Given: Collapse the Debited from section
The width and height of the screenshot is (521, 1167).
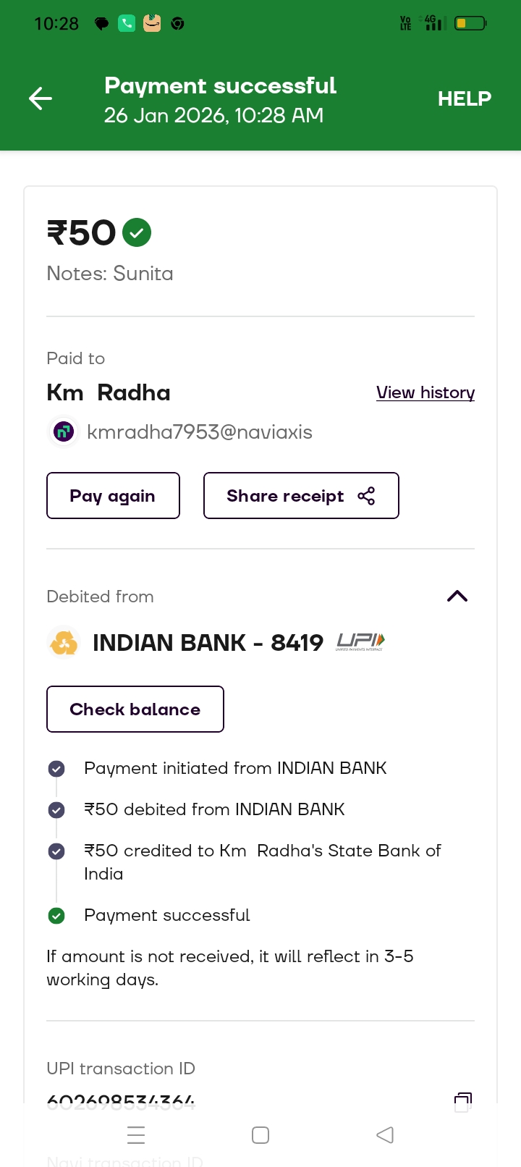Looking at the screenshot, I should (x=457, y=597).
